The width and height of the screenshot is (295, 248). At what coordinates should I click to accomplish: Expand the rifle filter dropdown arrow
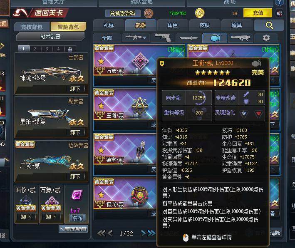pos(144,37)
